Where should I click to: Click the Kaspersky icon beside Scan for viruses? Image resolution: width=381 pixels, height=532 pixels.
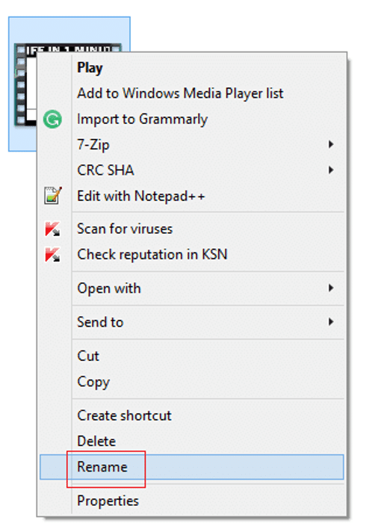pos(52,229)
